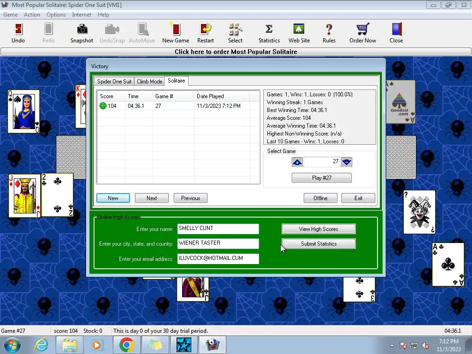Screen dimensions: 472x354
Task: Switch to the Climb Mode tab
Action: (150, 82)
